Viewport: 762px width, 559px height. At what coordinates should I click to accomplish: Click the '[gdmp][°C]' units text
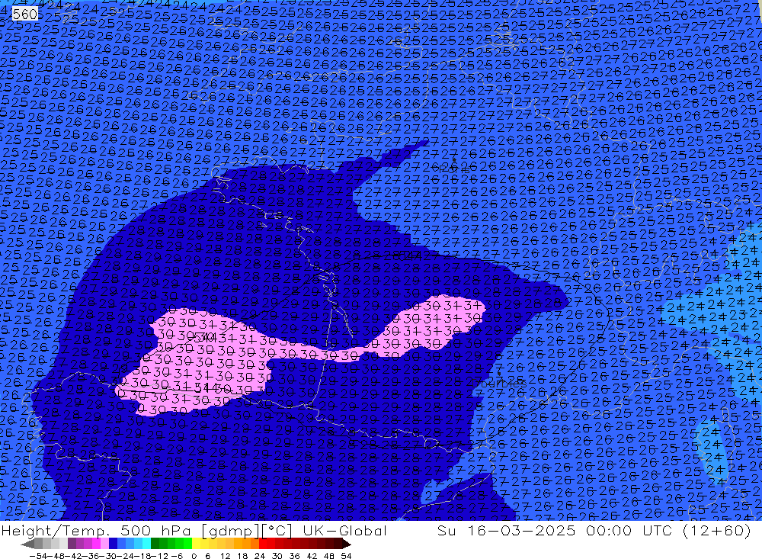click(248, 531)
